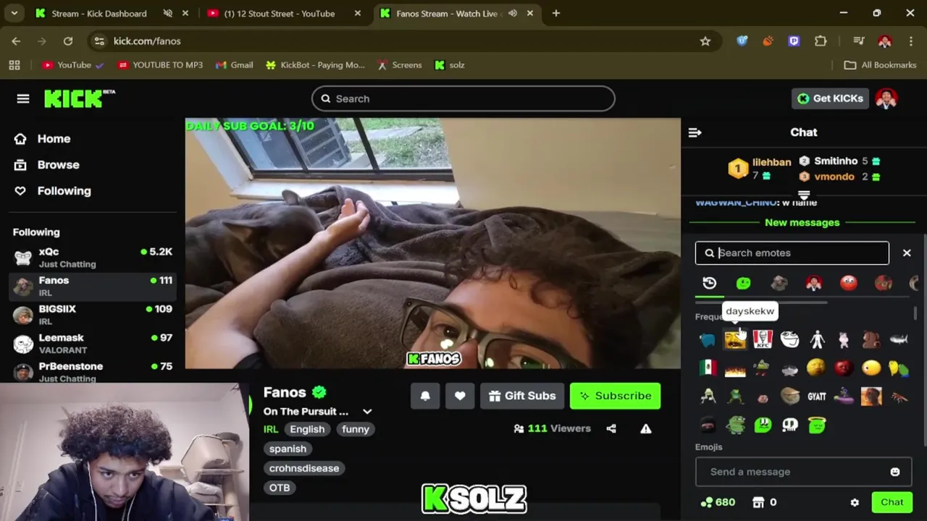This screenshot has width=927, height=521.
Task: Click the Kick search bar
Action: 463,98
